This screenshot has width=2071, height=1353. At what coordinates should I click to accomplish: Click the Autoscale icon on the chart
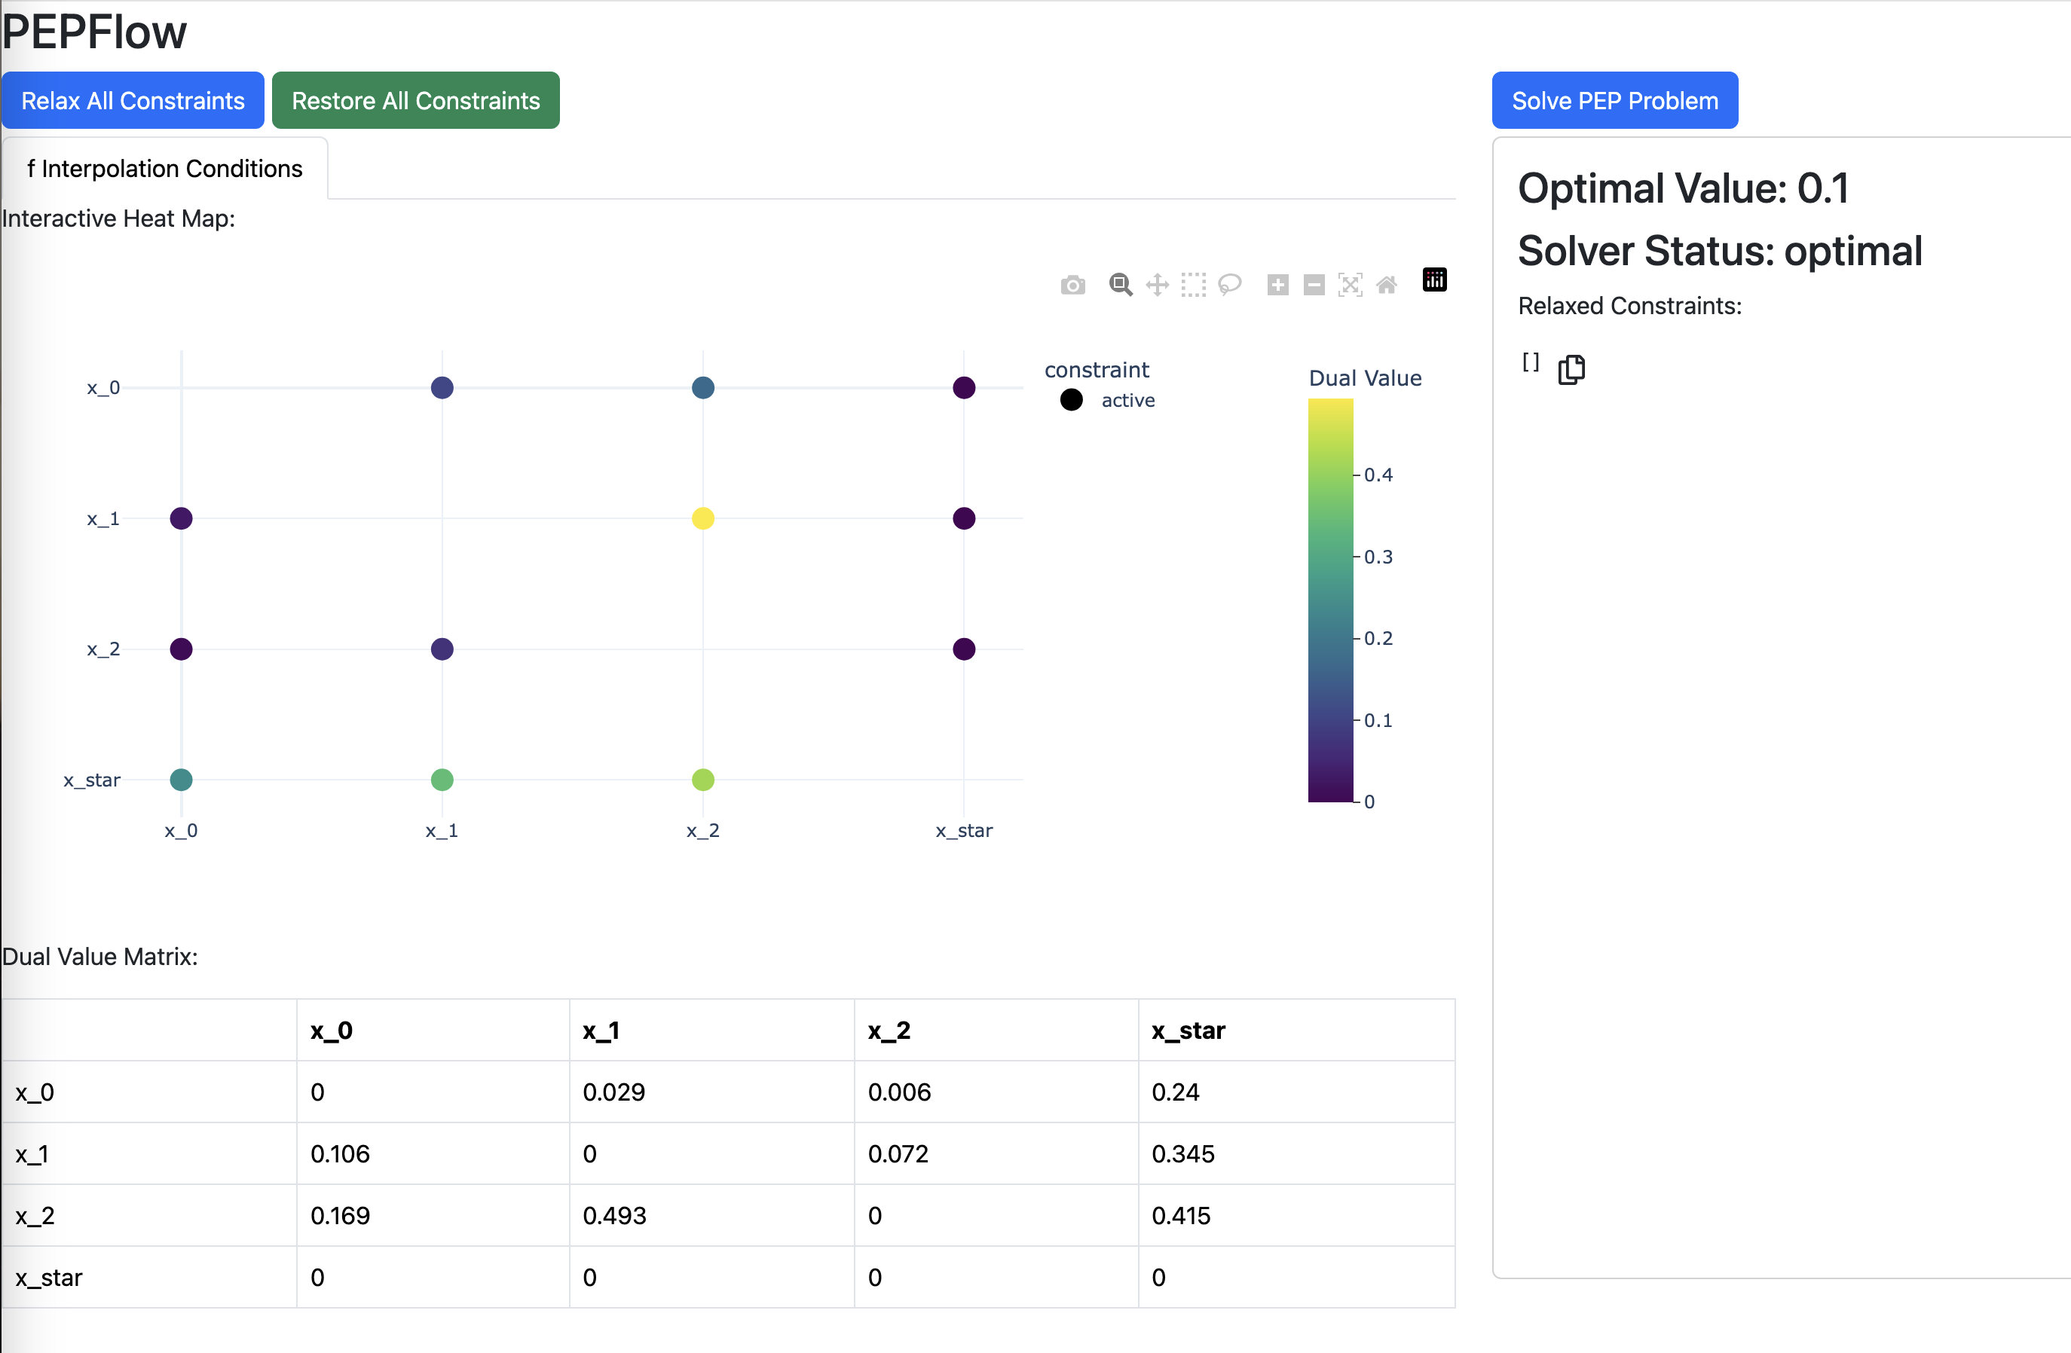point(1350,285)
